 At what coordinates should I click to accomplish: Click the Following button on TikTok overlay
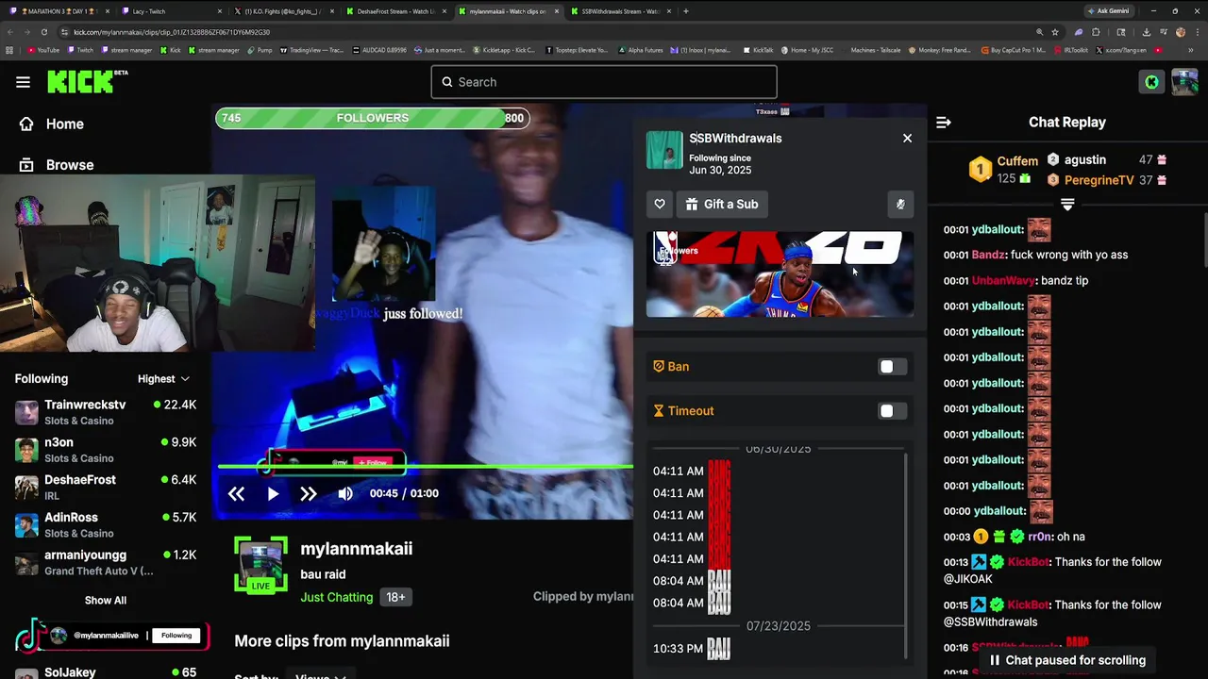[x=176, y=636]
